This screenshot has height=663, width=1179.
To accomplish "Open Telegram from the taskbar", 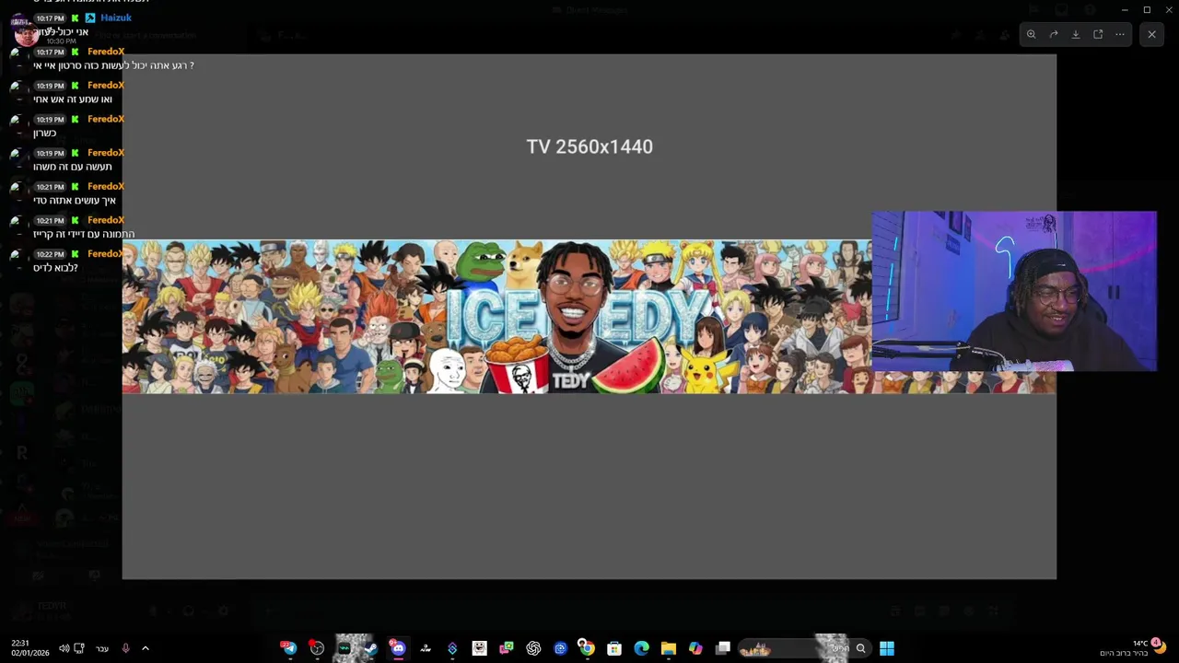I will pos(289,648).
